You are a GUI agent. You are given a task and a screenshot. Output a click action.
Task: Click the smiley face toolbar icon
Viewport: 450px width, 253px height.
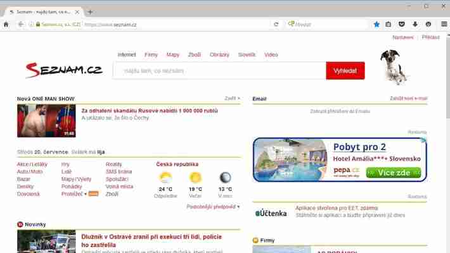pos(428,25)
